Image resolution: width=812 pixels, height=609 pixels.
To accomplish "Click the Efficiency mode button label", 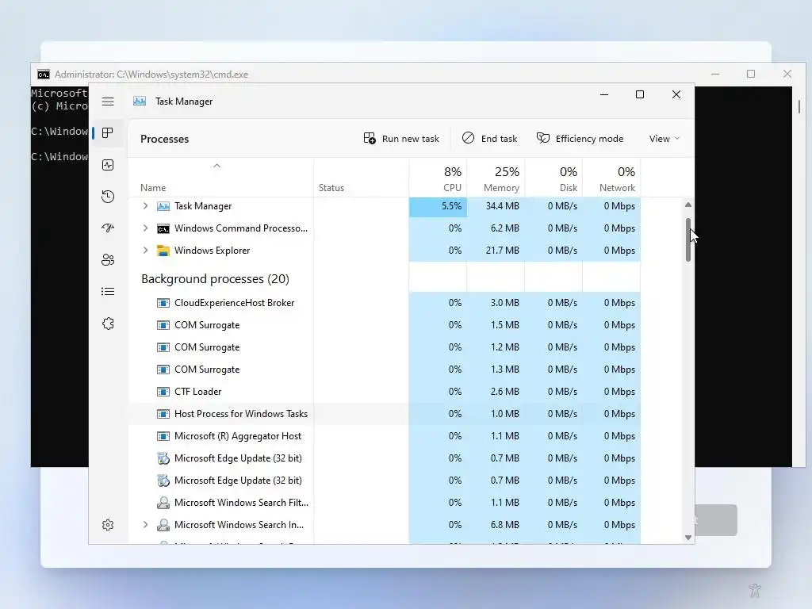I will pyautogui.click(x=589, y=139).
